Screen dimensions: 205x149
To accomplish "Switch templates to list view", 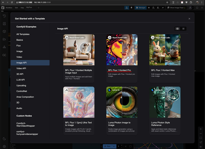I will [x=183, y=29].
